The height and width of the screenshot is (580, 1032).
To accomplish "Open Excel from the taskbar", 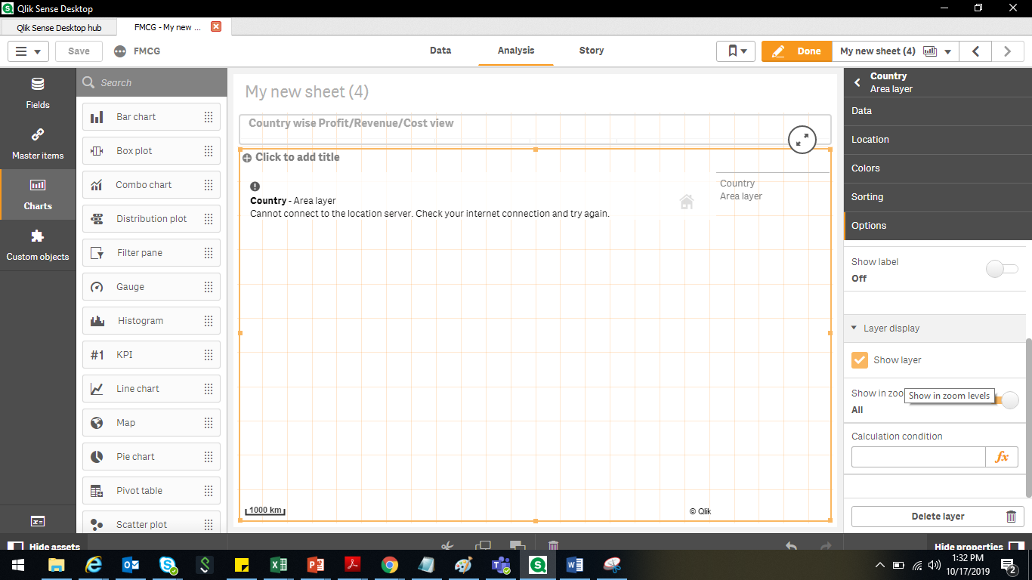I will click(279, 565).
